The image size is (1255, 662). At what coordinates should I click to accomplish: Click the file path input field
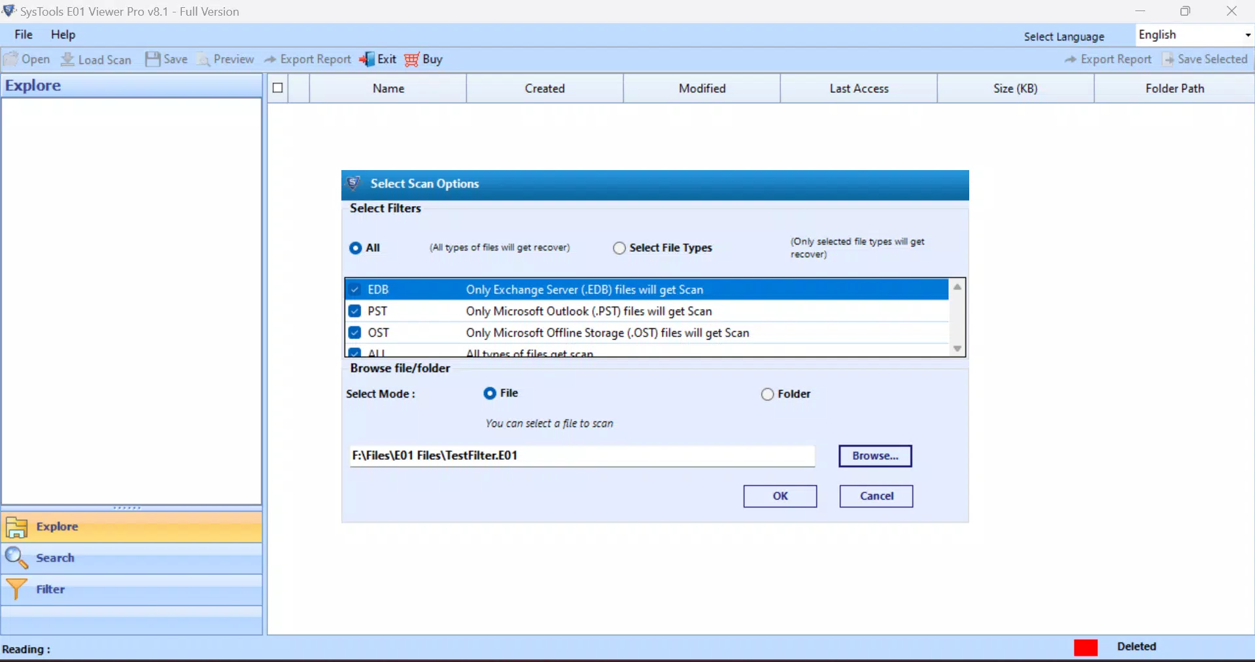[x=582, y=456]
